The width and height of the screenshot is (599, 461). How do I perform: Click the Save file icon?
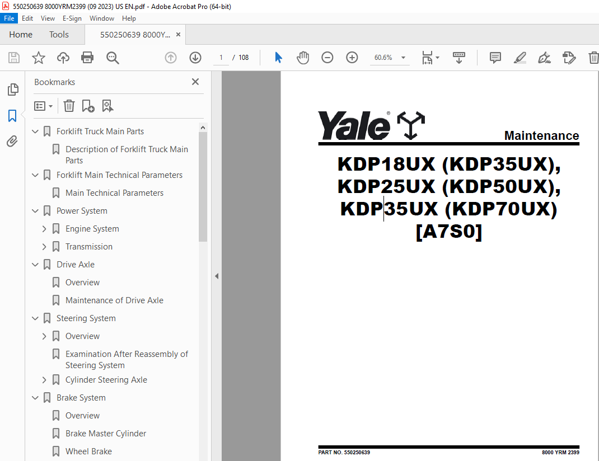click(14, 58)
